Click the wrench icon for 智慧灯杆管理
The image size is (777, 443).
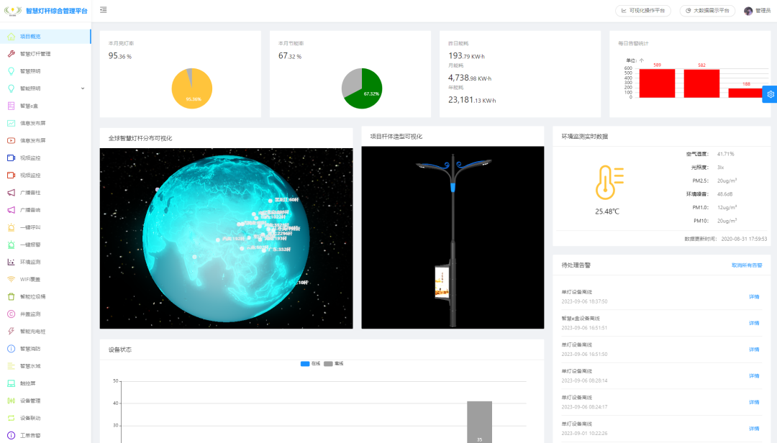pyautogui.click(x=11, y=53)
